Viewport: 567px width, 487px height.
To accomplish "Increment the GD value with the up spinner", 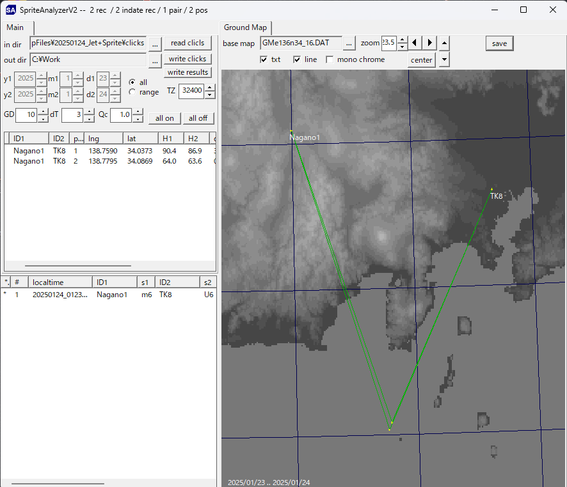I will [43, 112].
